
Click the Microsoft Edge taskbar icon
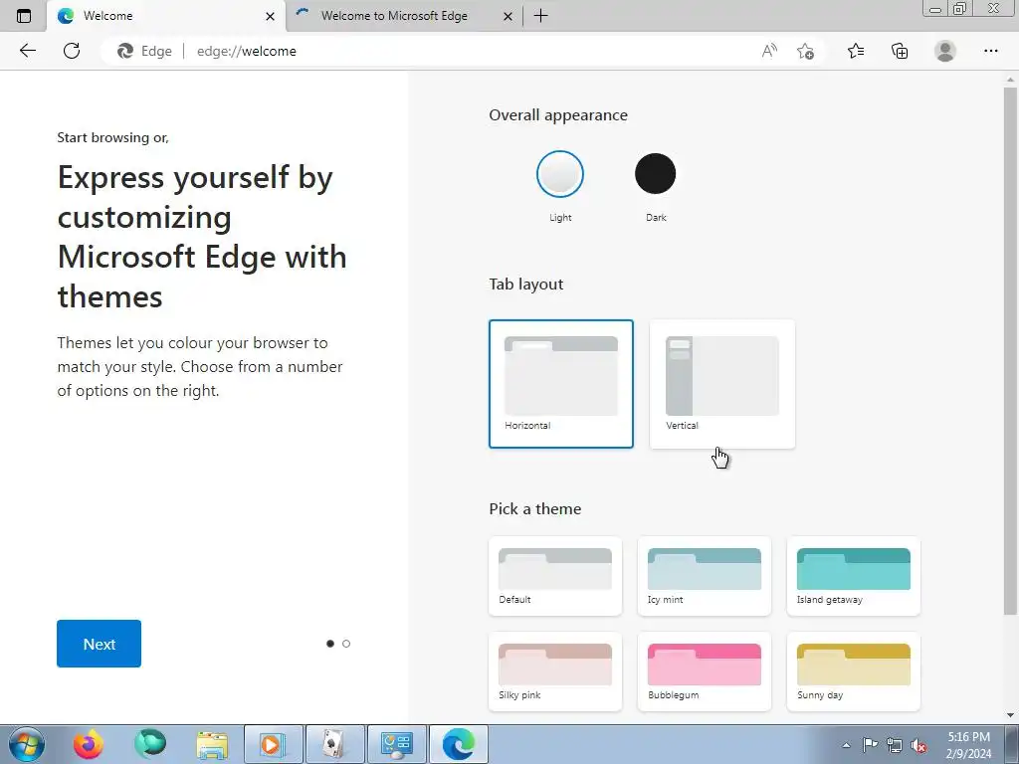[x=459, y=744]
